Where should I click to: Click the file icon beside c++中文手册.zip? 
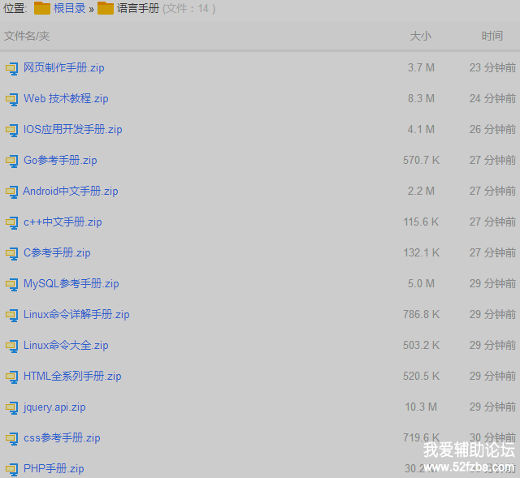(x=11, y=222)
